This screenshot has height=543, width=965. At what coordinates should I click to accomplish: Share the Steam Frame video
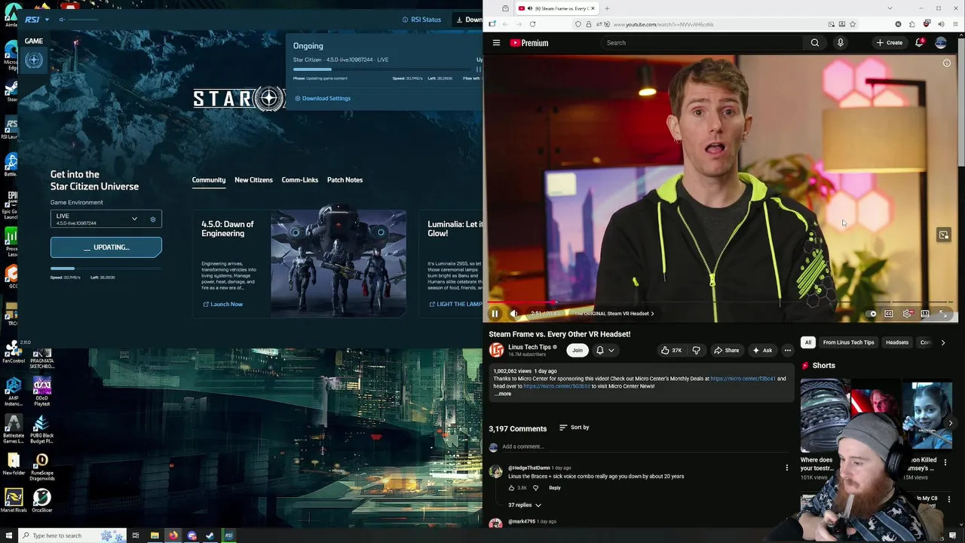(727, 350)
